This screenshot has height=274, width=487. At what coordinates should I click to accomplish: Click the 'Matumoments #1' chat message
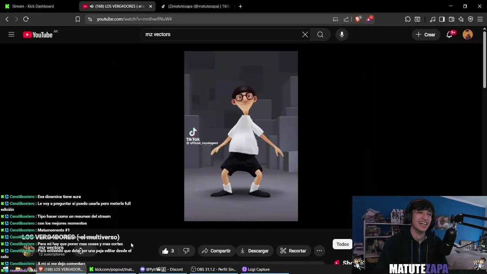pos(53,230)
